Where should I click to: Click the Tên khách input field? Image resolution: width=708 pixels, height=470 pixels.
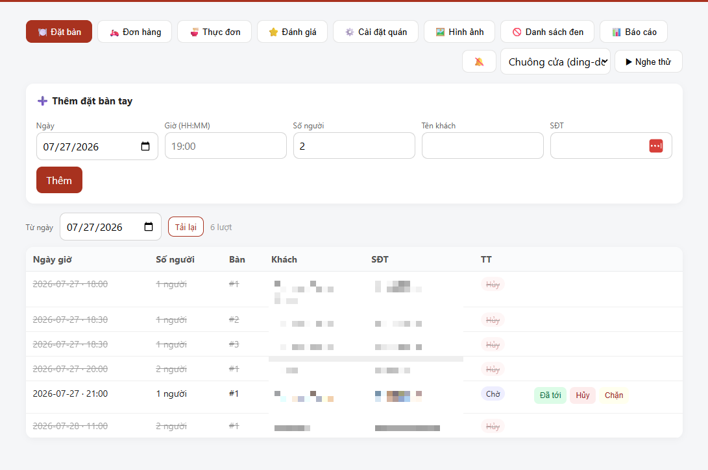483,146
